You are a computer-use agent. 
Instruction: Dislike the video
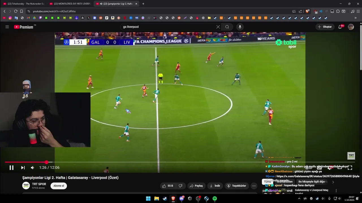(x=180, y=186)
